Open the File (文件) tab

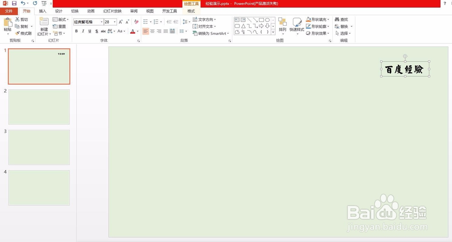pos(9,11)
